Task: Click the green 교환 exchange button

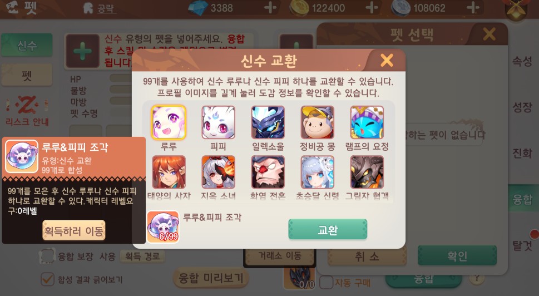Action: point(328,229)
